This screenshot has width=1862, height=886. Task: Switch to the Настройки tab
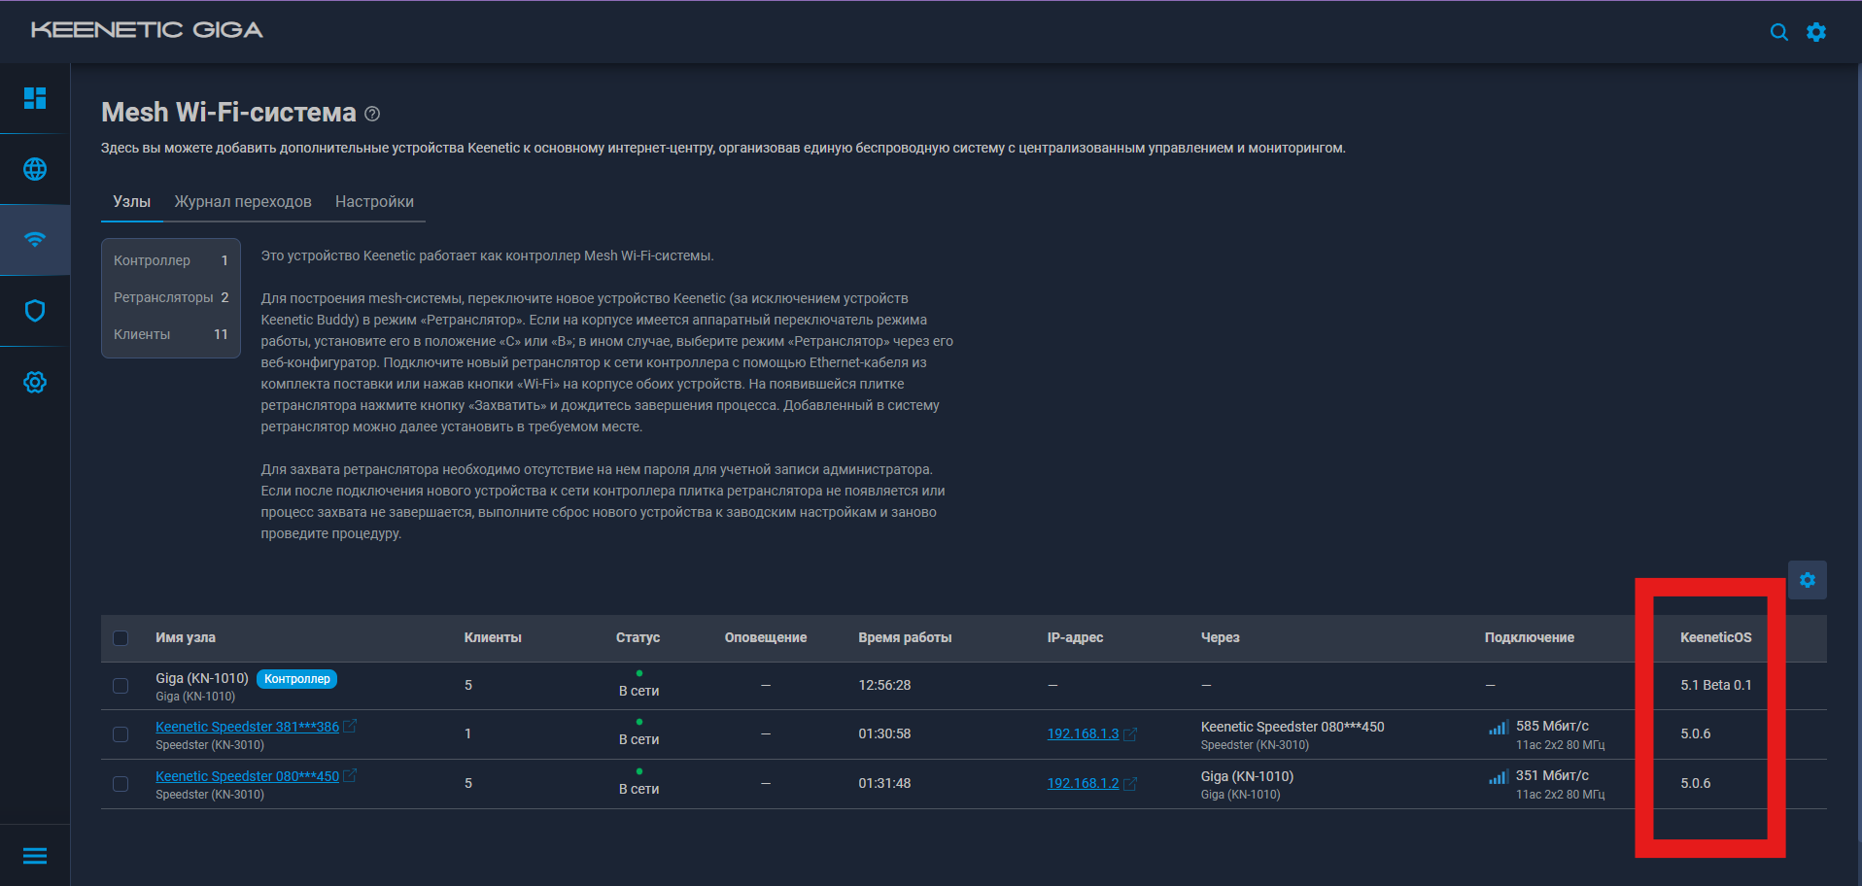coord(374,201)
